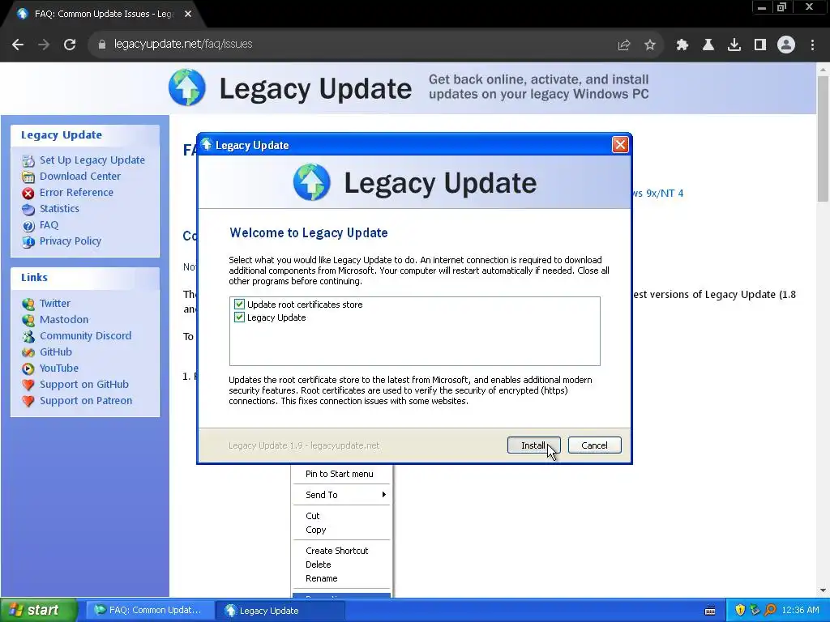Click the Download Center icon
The width and height of the screenshot is (830, 622).
(x=28, y=177)
